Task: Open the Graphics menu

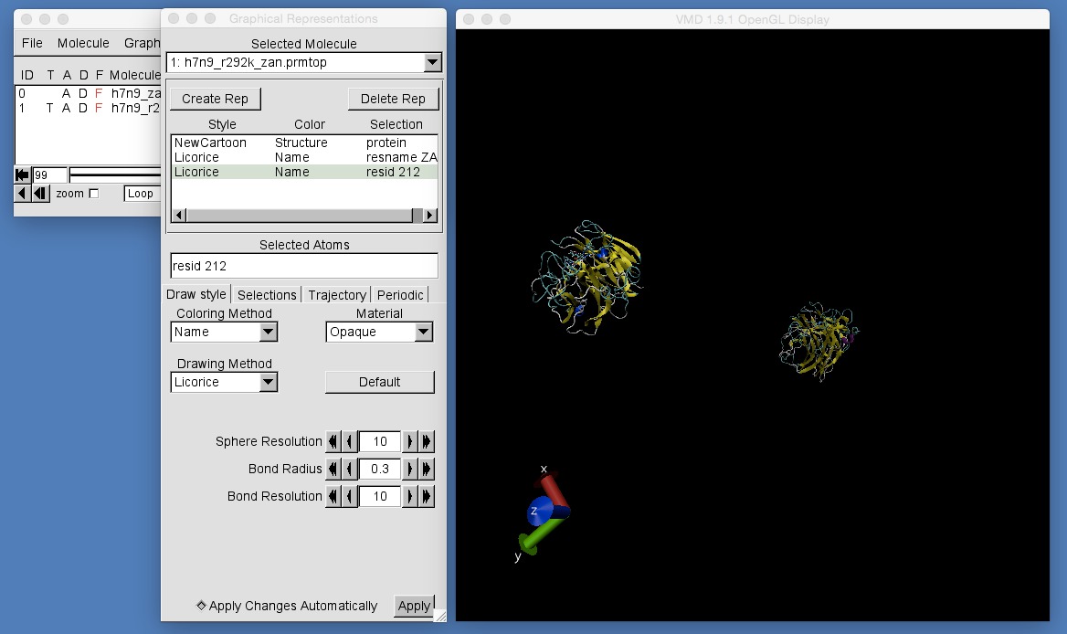Action: 142,43
